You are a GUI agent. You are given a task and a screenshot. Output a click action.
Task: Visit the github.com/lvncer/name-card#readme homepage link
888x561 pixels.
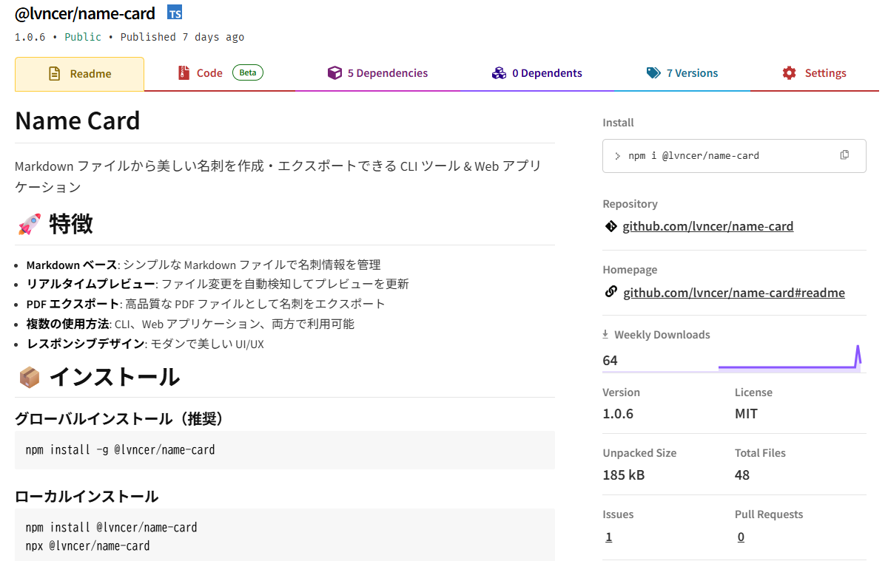tap(734, 293)
